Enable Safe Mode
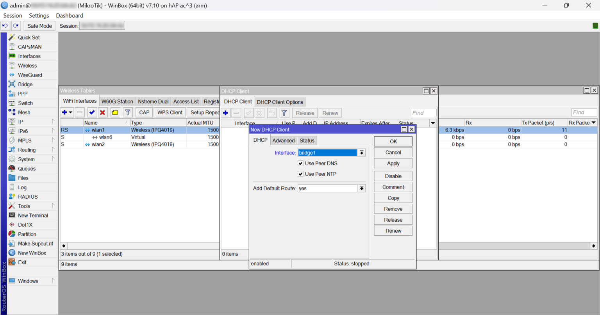 coord(39,25)
